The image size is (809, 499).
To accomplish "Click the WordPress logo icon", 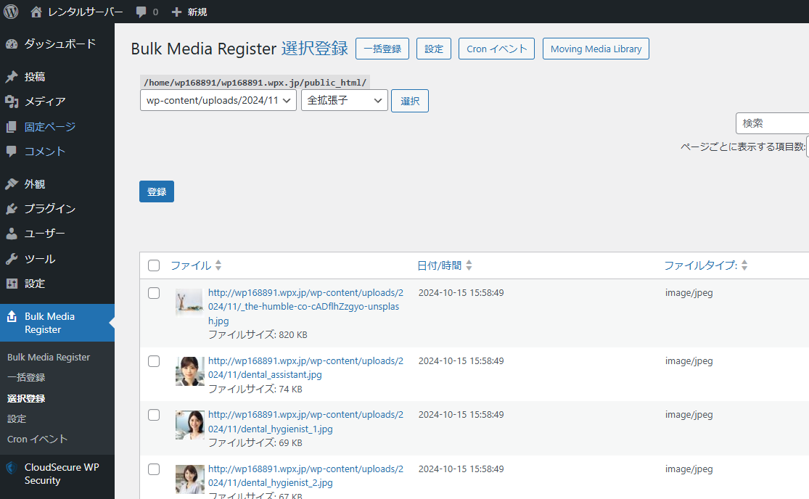I will [x=12, y=12].
